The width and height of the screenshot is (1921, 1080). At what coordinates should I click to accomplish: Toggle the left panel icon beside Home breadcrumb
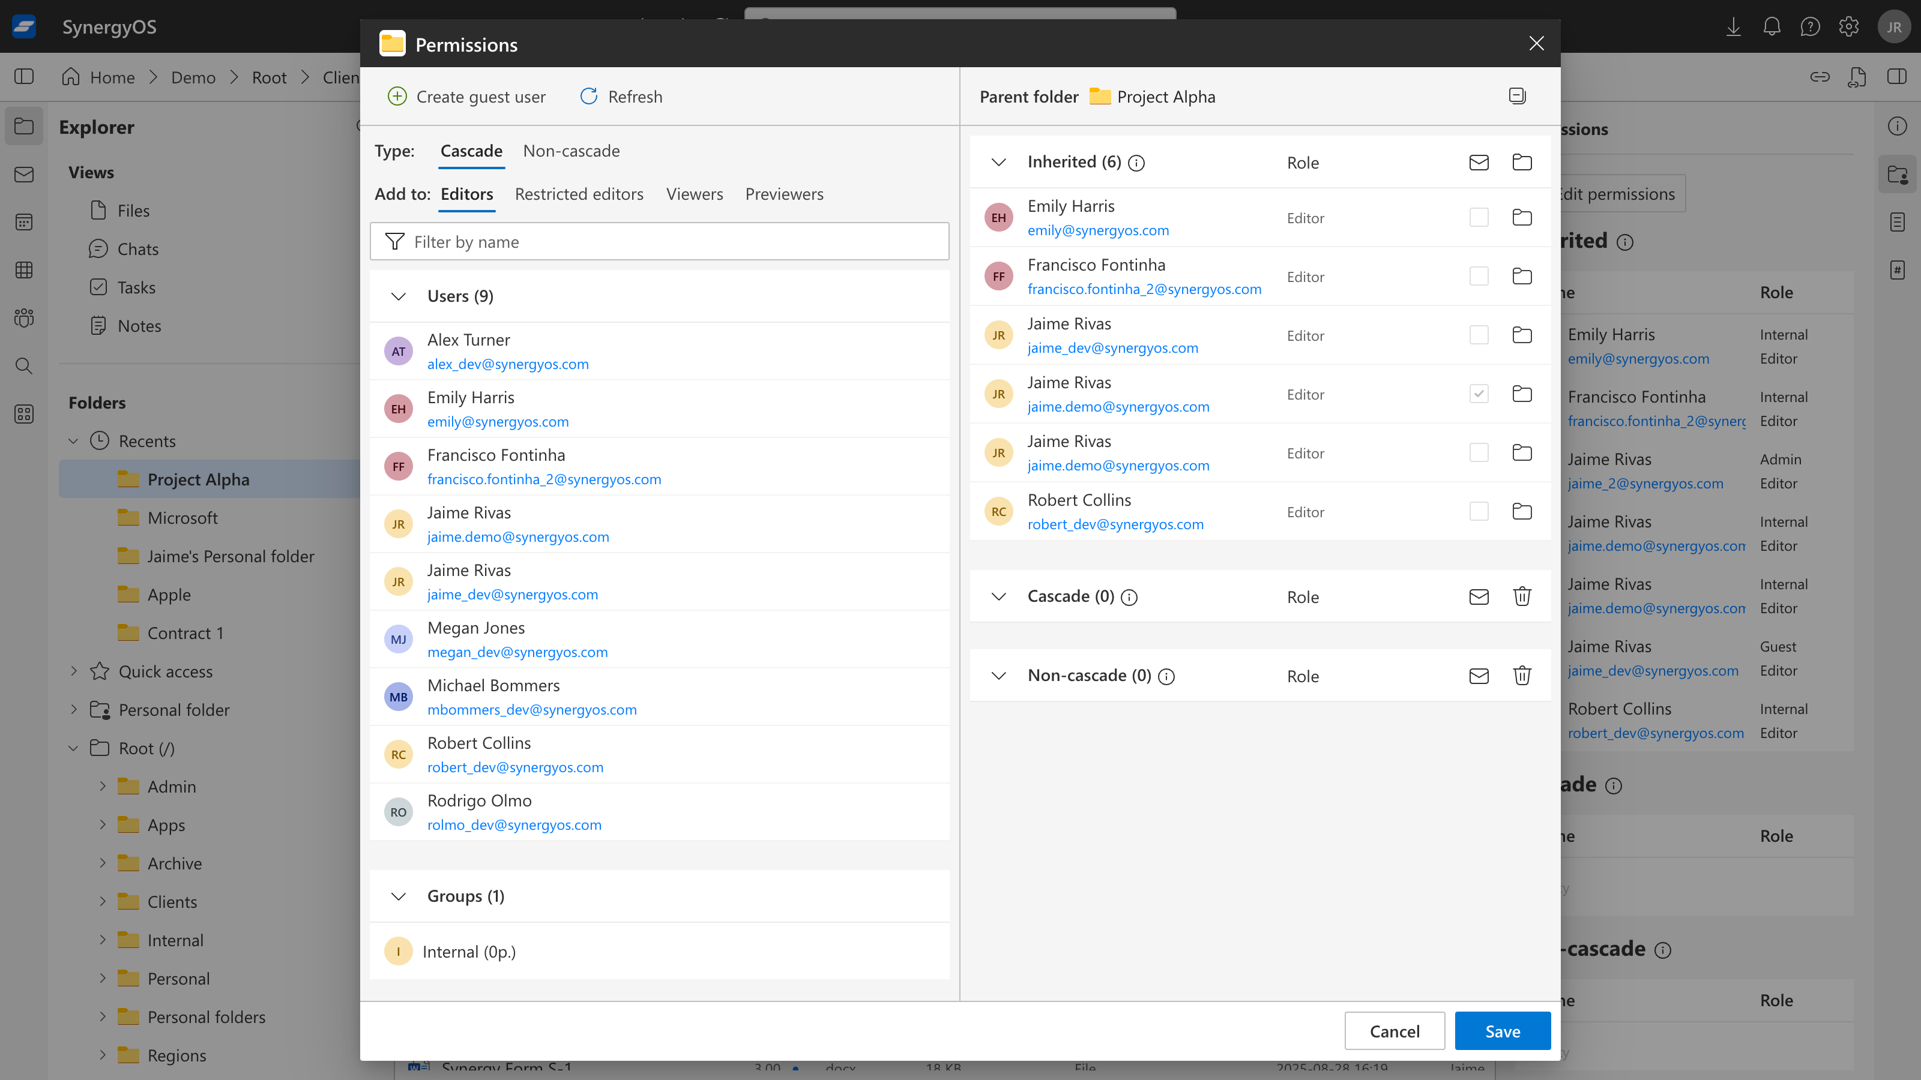[x=24, y=77]
